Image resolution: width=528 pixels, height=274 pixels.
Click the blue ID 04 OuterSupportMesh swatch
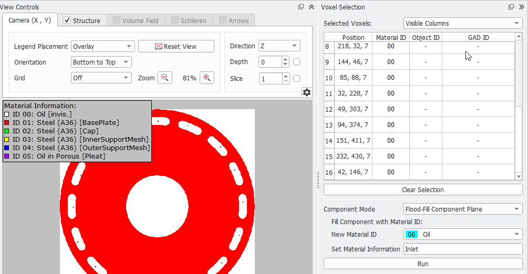7,148
